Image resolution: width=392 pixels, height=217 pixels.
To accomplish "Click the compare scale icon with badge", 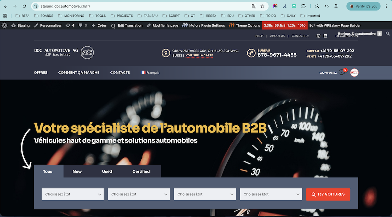I will (342, 72).
